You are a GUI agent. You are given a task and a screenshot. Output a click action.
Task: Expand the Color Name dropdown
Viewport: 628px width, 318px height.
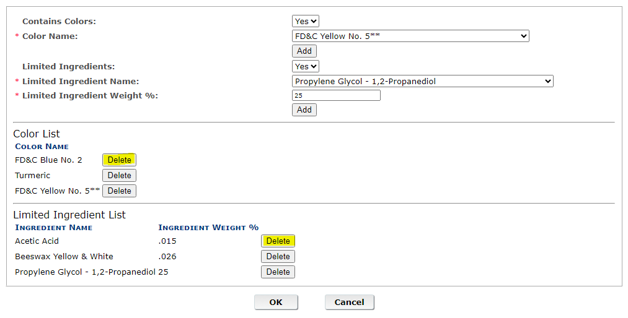point(410,37)
